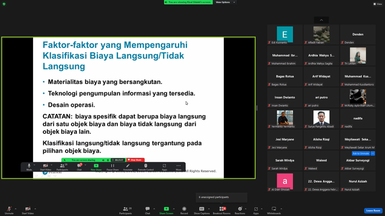Start Video in bottom Zoom toolbar
385x216 pixels.
[x=28, y=210]
